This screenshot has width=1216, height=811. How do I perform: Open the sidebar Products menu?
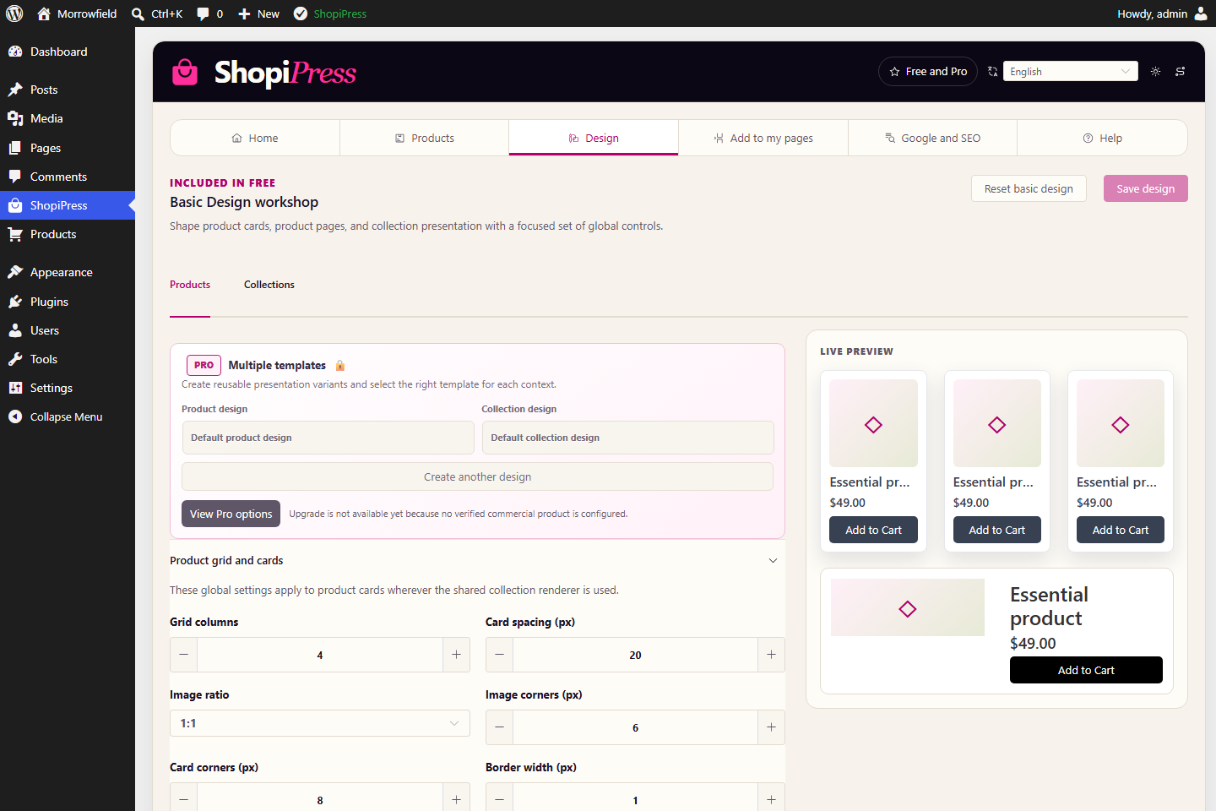tap(68, 234)
